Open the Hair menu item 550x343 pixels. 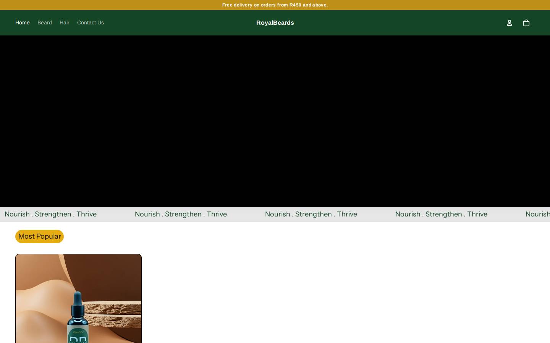tap(65, 22)
